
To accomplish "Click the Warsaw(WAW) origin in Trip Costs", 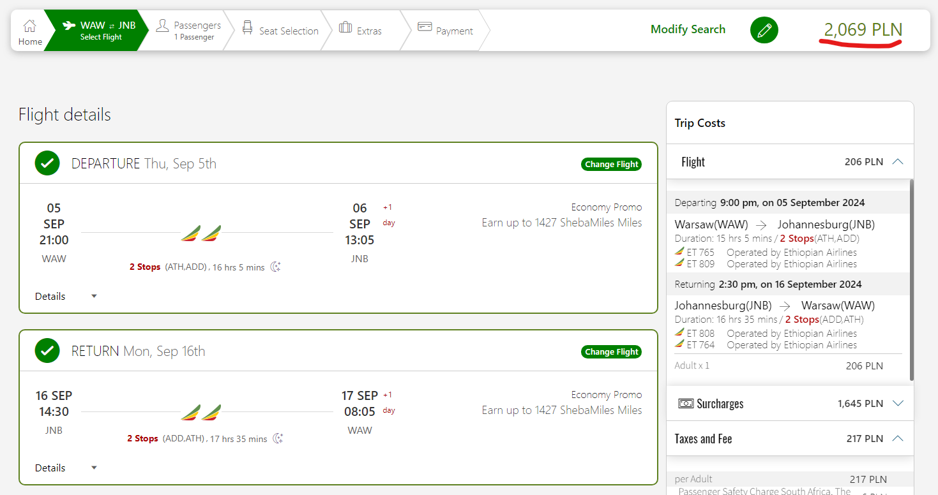I will 712,225.
